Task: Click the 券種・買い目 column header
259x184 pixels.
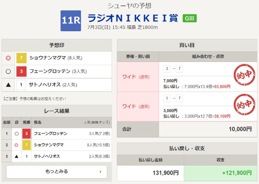Action: [138, 56]
